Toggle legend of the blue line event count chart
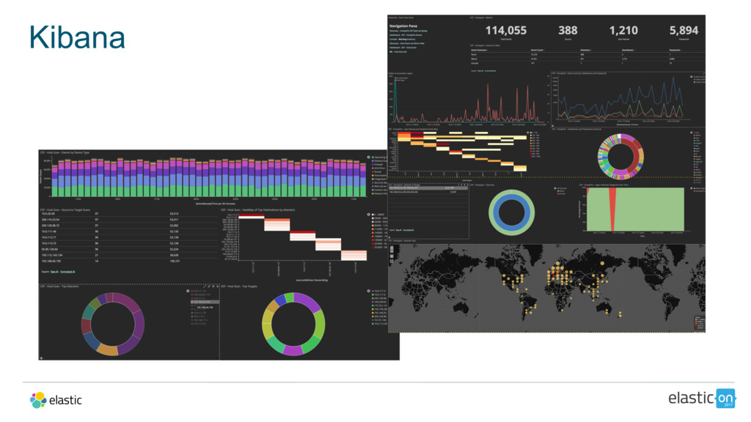This screenshot has height=422, width=751. pos(691,76)
